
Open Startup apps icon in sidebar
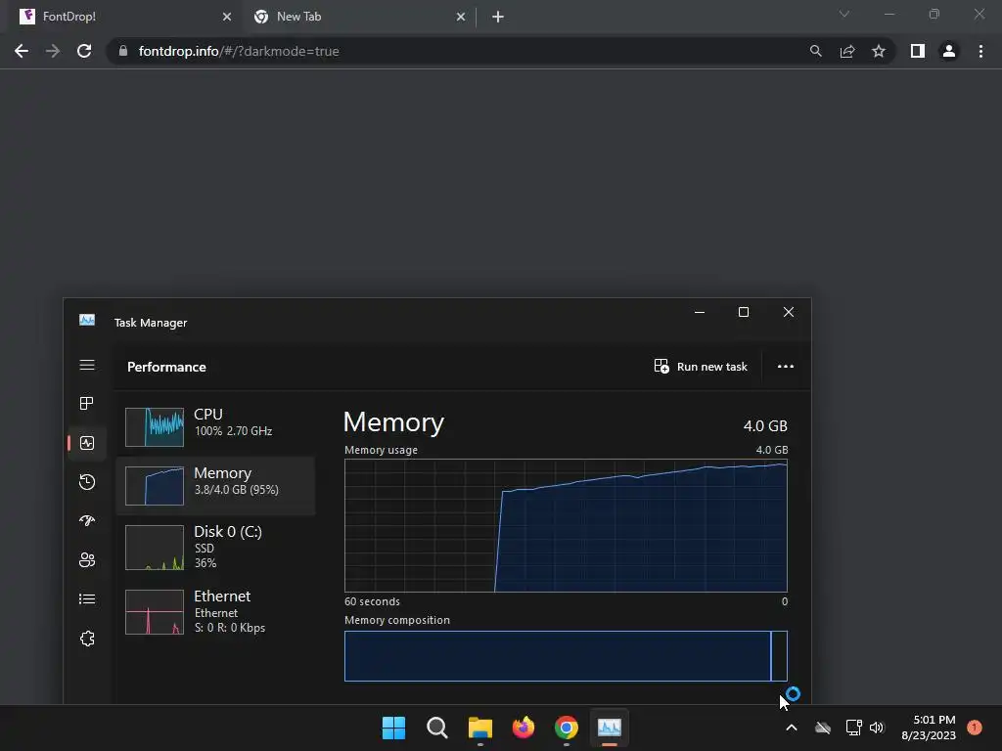[x=87, y=520]
